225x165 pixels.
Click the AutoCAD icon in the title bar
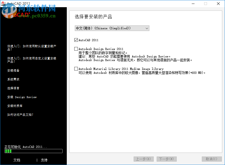click(3, 4)
